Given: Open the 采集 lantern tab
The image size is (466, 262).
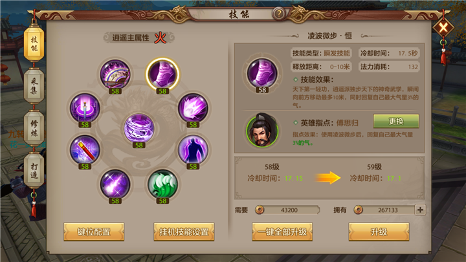Looking at the screenshot, I should point(34,86).
